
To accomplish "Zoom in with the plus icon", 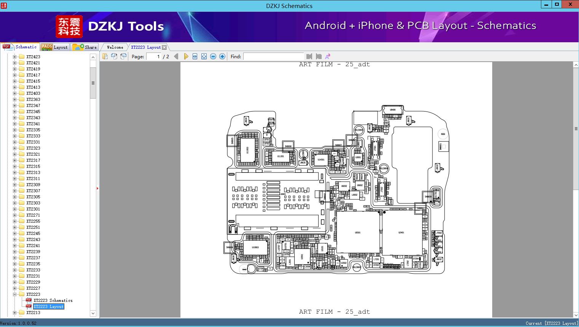I will 222,56.
